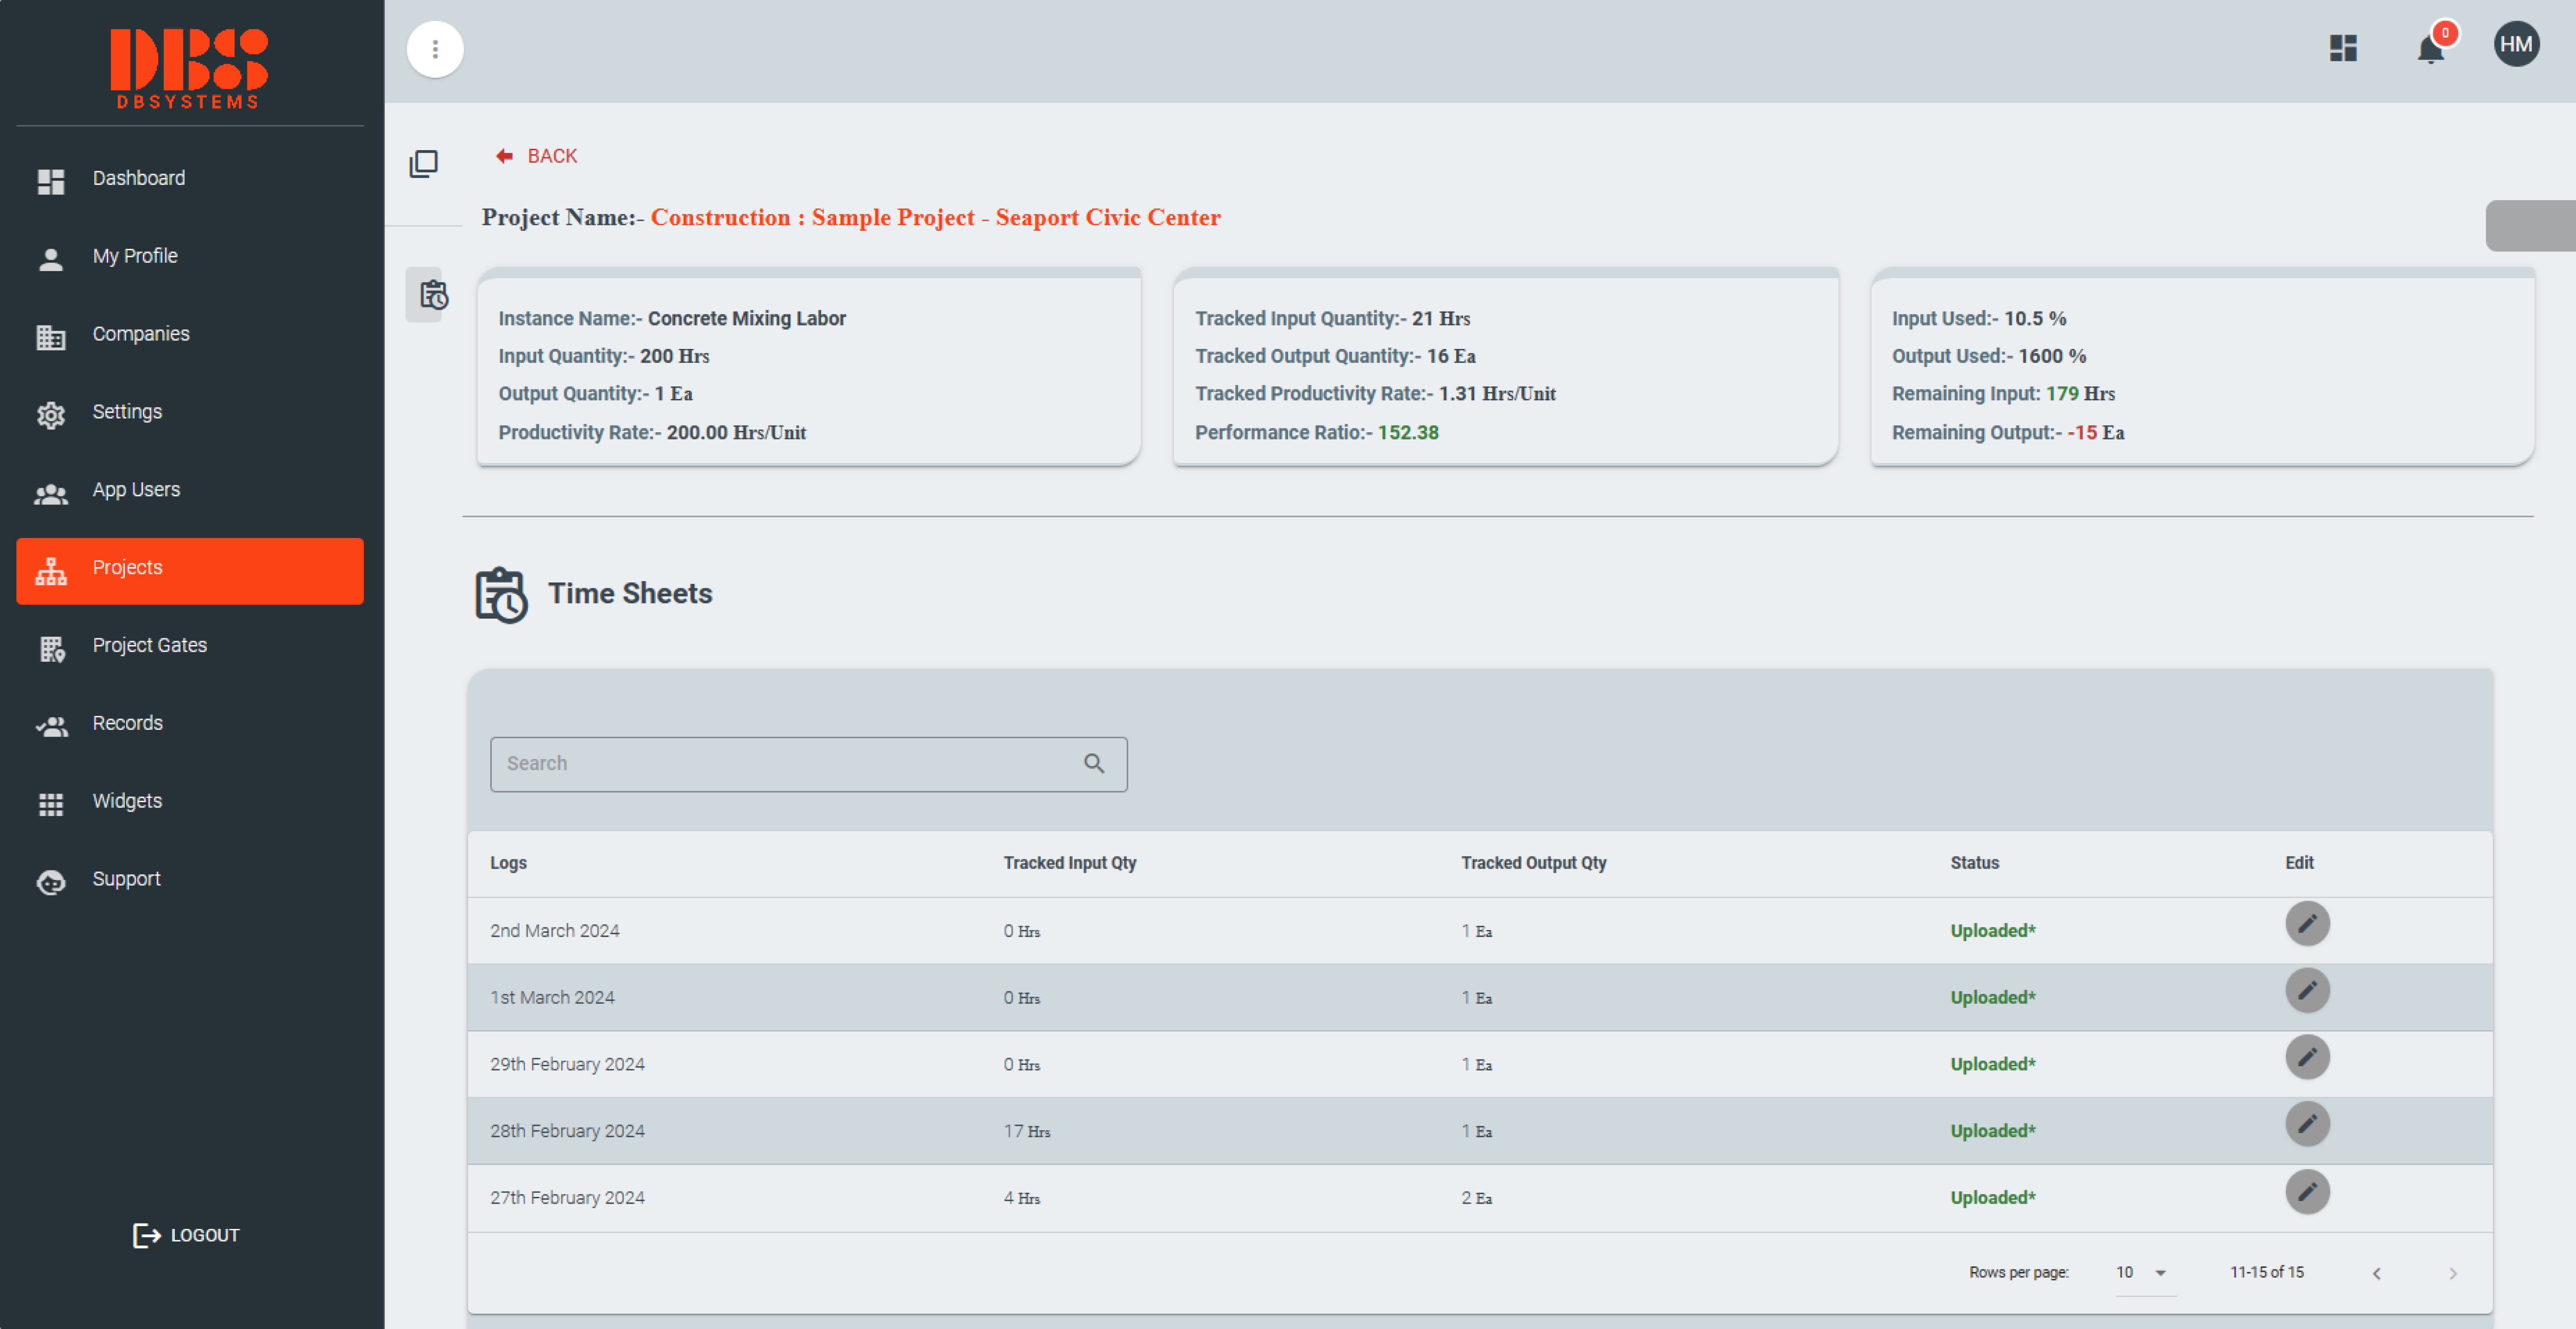
Task: Open the Dashboard from the sidebar
Action: tap(138, 177)
